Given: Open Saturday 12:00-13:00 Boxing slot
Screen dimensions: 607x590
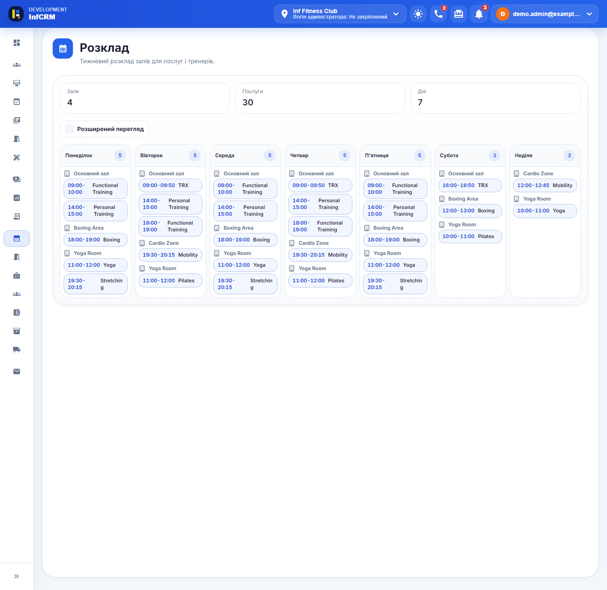Looking at the screenshot, I should point(470,211).
